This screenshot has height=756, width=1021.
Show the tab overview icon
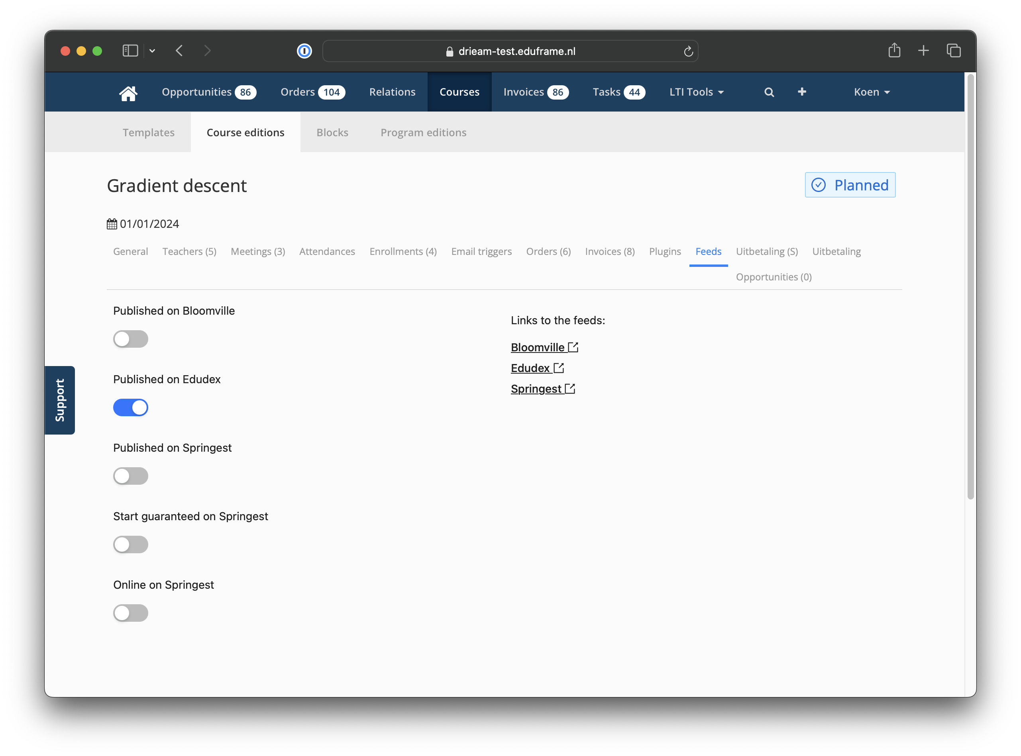click(954, 51)
